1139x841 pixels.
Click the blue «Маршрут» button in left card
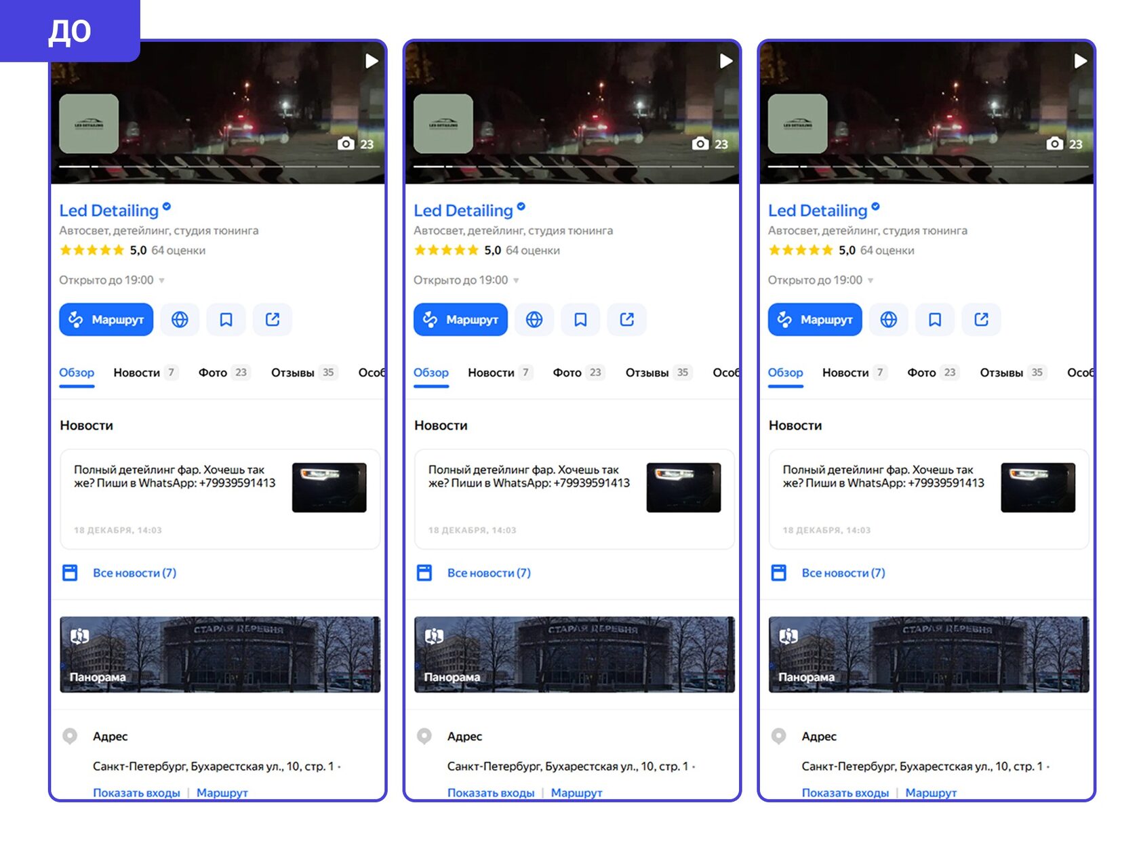pyautogui.click(x=106, y=319)
